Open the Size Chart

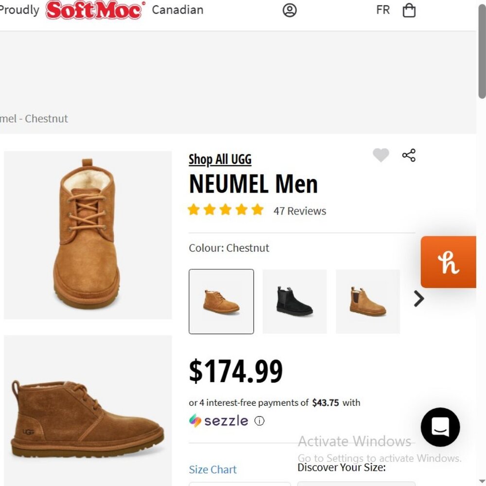click(212, 469)
